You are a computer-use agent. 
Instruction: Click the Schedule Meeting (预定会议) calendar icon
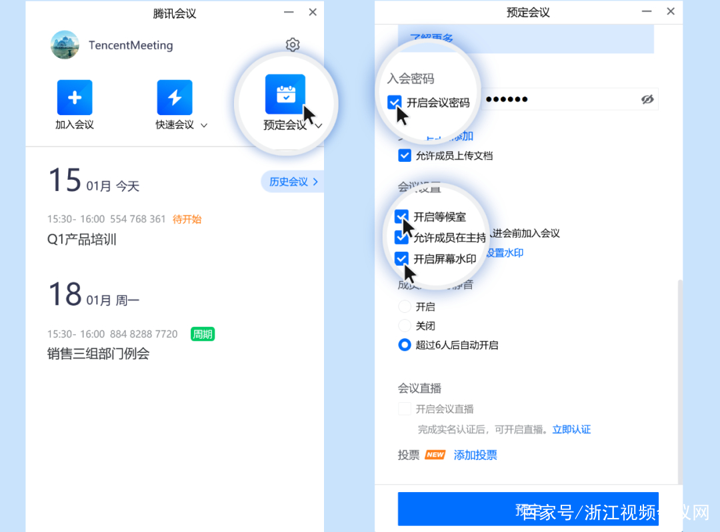(285, 94)
